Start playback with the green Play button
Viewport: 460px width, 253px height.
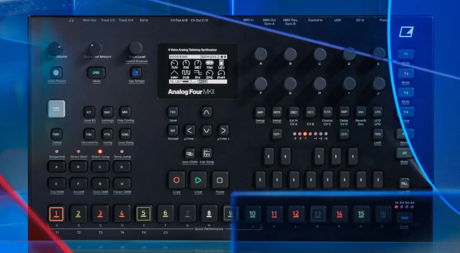(x=198, y=180)
